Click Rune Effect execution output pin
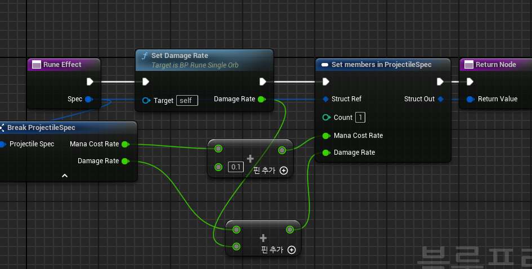Image resolution: width=532 pixels, height=269 pixels. click(90, 82)
